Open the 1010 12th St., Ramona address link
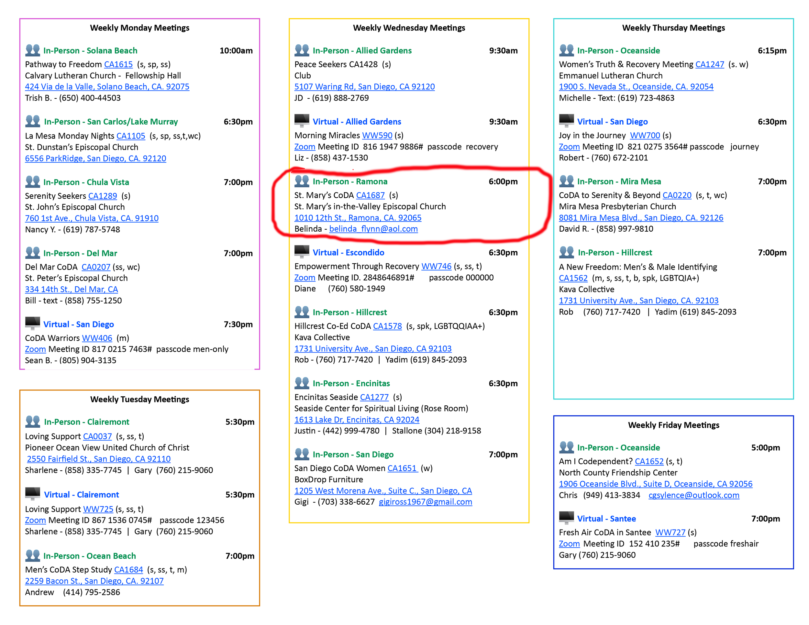The width and height of the screenshot is (809, 625). pos(358,218)
